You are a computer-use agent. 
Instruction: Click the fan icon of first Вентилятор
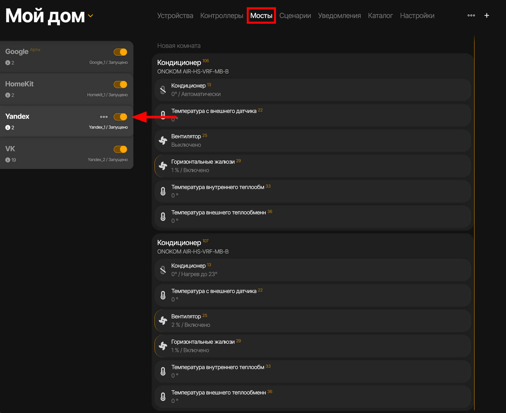(x=163, y=140)
